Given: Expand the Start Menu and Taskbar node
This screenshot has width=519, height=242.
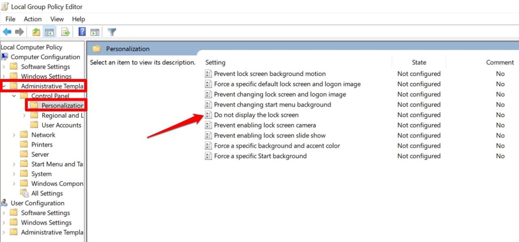Looking at the screenshot, I should 14,164.
